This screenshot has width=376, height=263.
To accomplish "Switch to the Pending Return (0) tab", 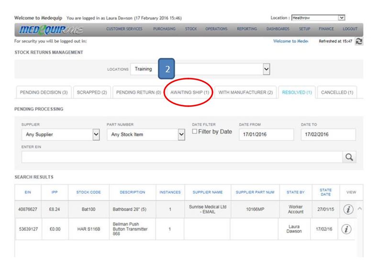I will [139, 92].
